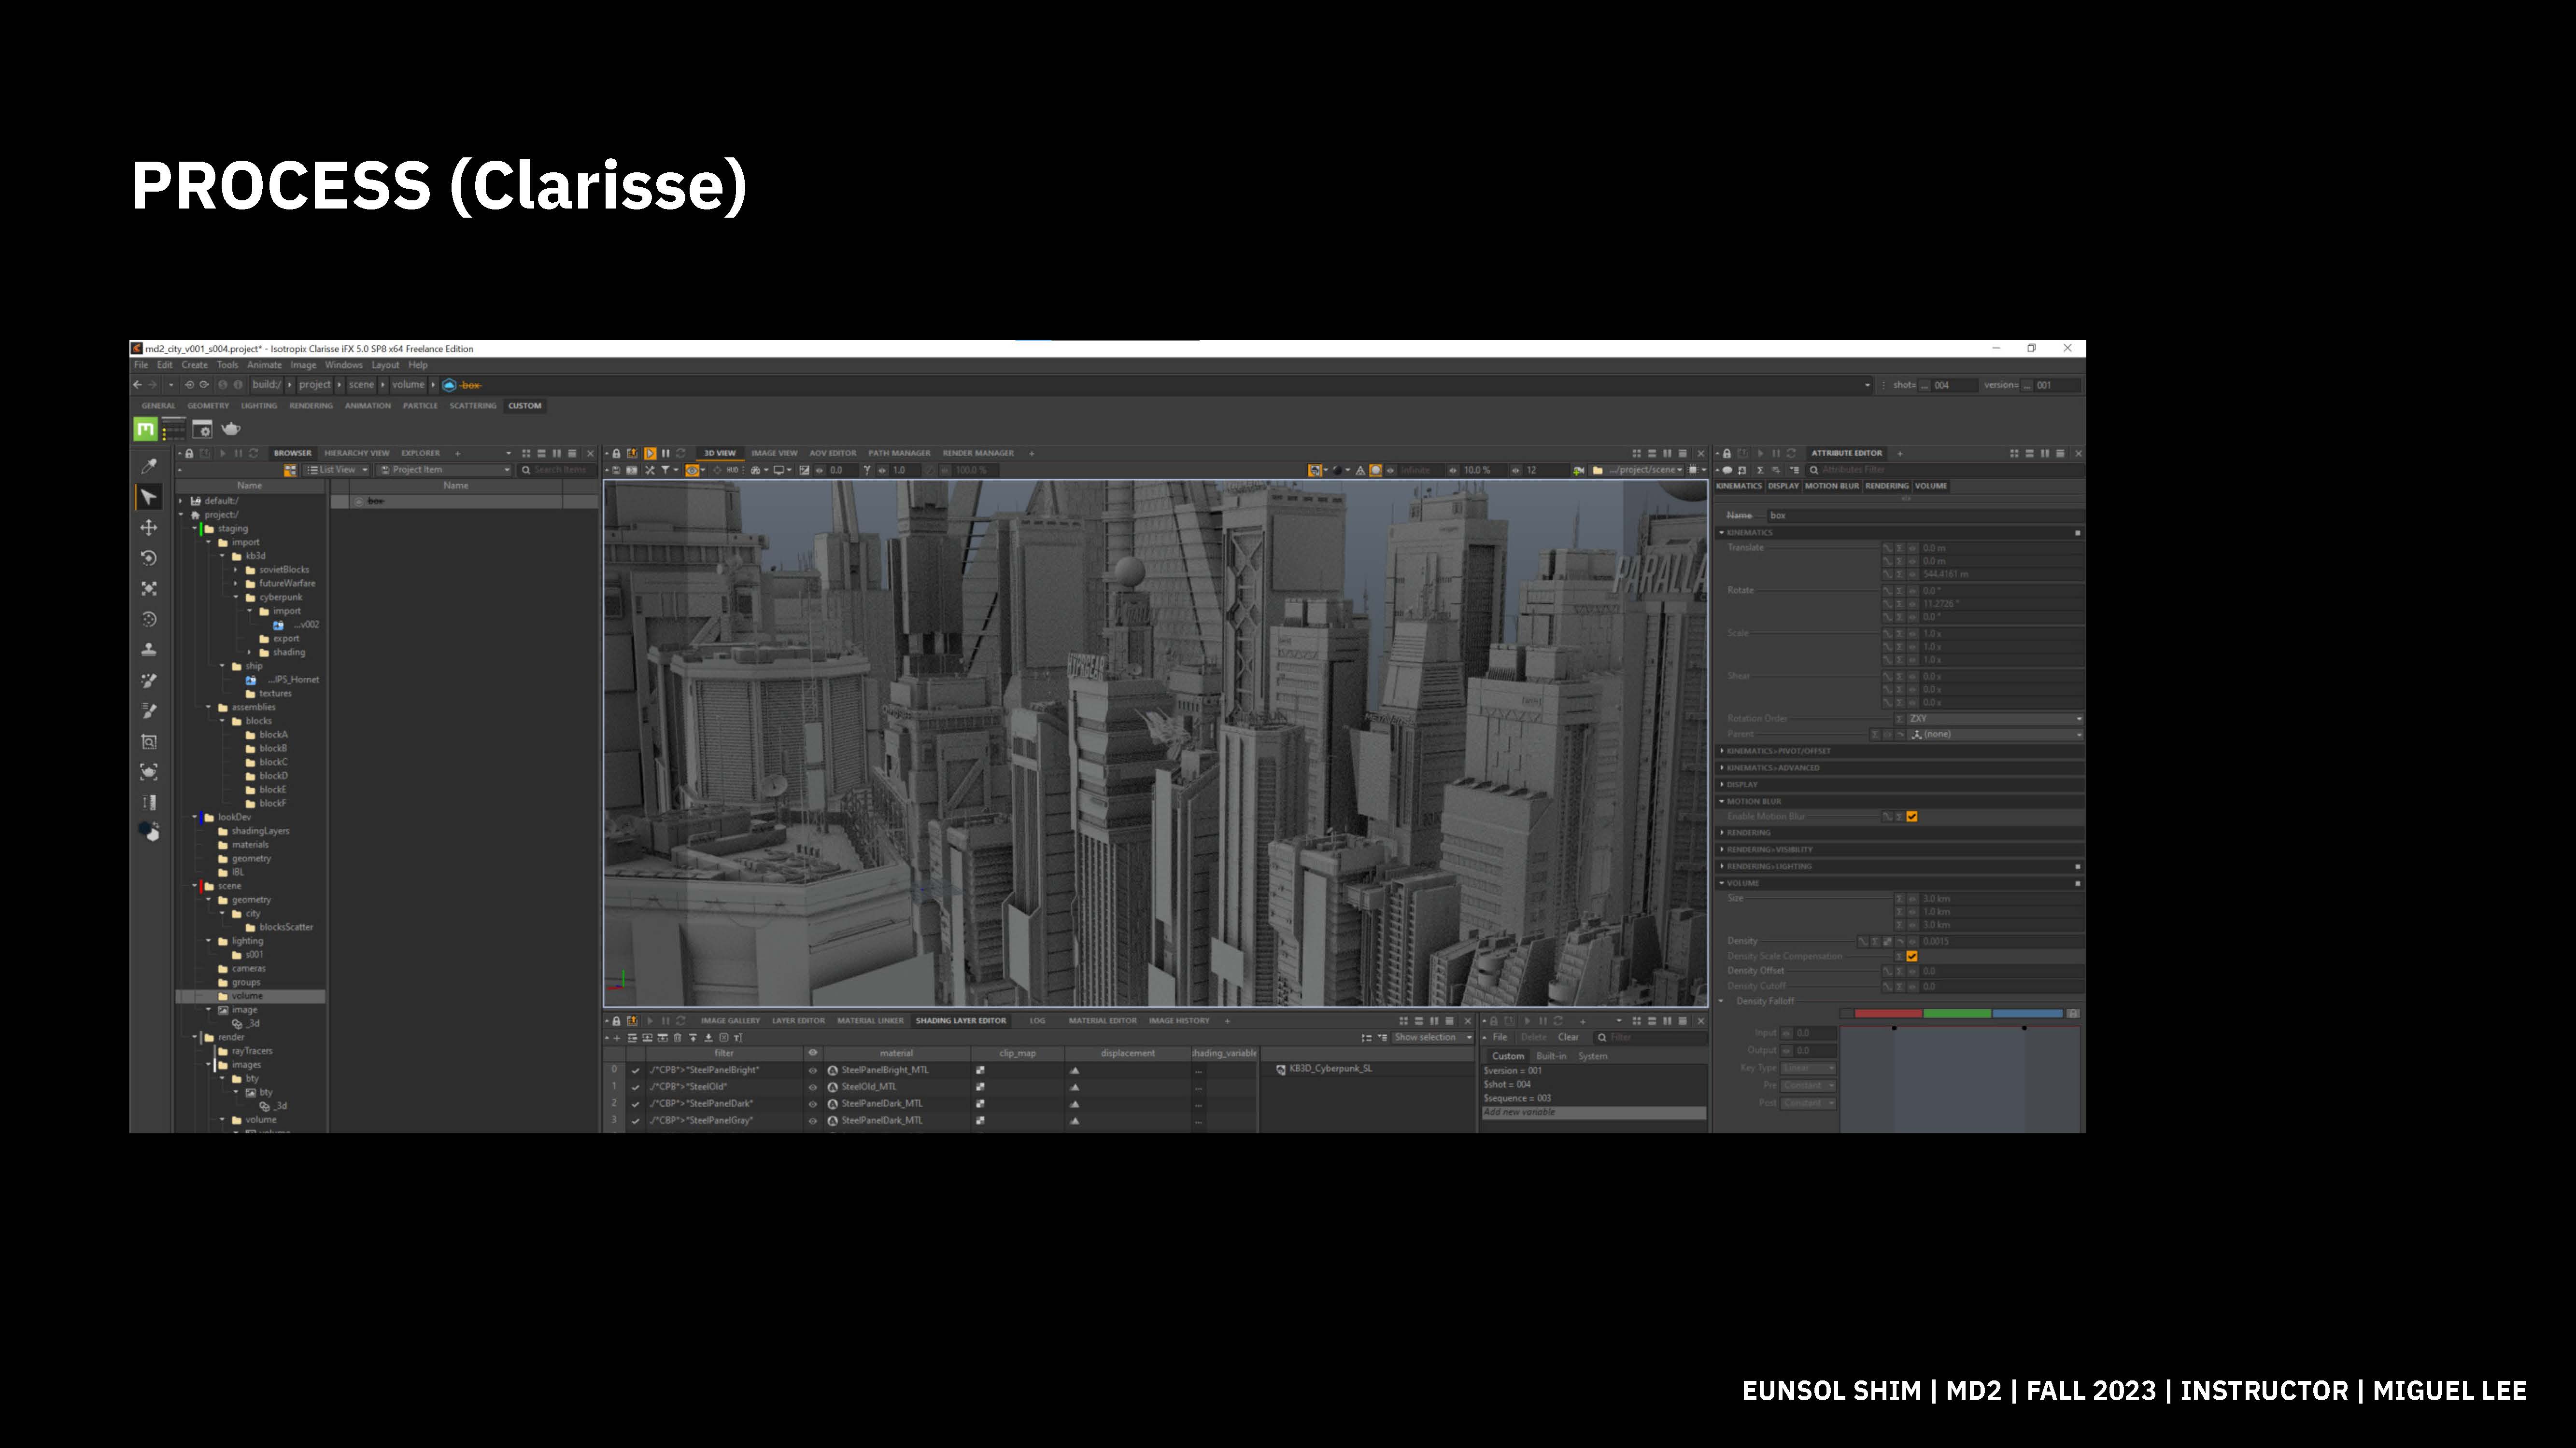Viewport: 2576px width, 1448px height.
Task: Switch to the Image View tab
Action: pyautogui.click(x=774, y=454)
